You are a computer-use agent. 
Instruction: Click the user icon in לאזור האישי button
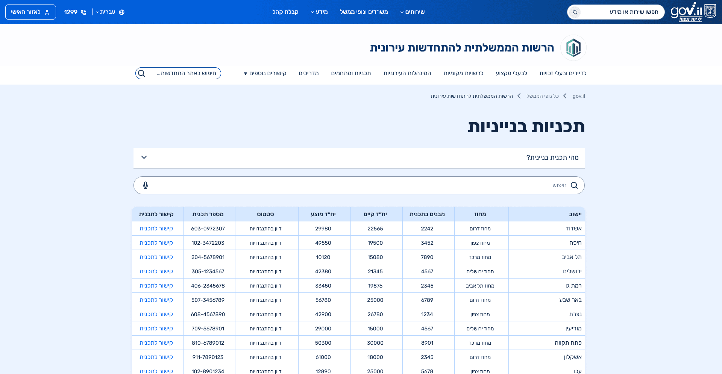(x=47, y=12)
